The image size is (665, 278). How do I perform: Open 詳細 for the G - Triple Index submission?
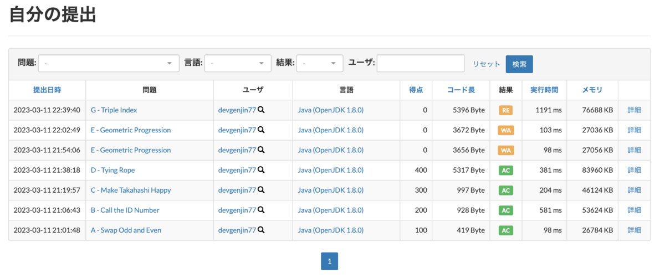pos(634,110)
